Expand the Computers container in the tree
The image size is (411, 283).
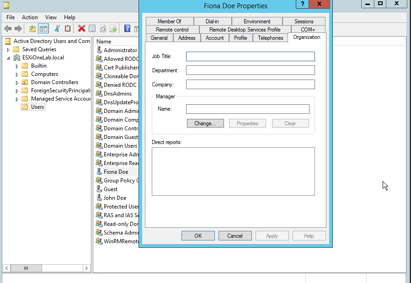coord(16,74)
